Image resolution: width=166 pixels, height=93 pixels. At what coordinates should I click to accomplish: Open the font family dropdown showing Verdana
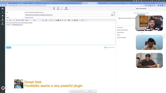[29, 20]
